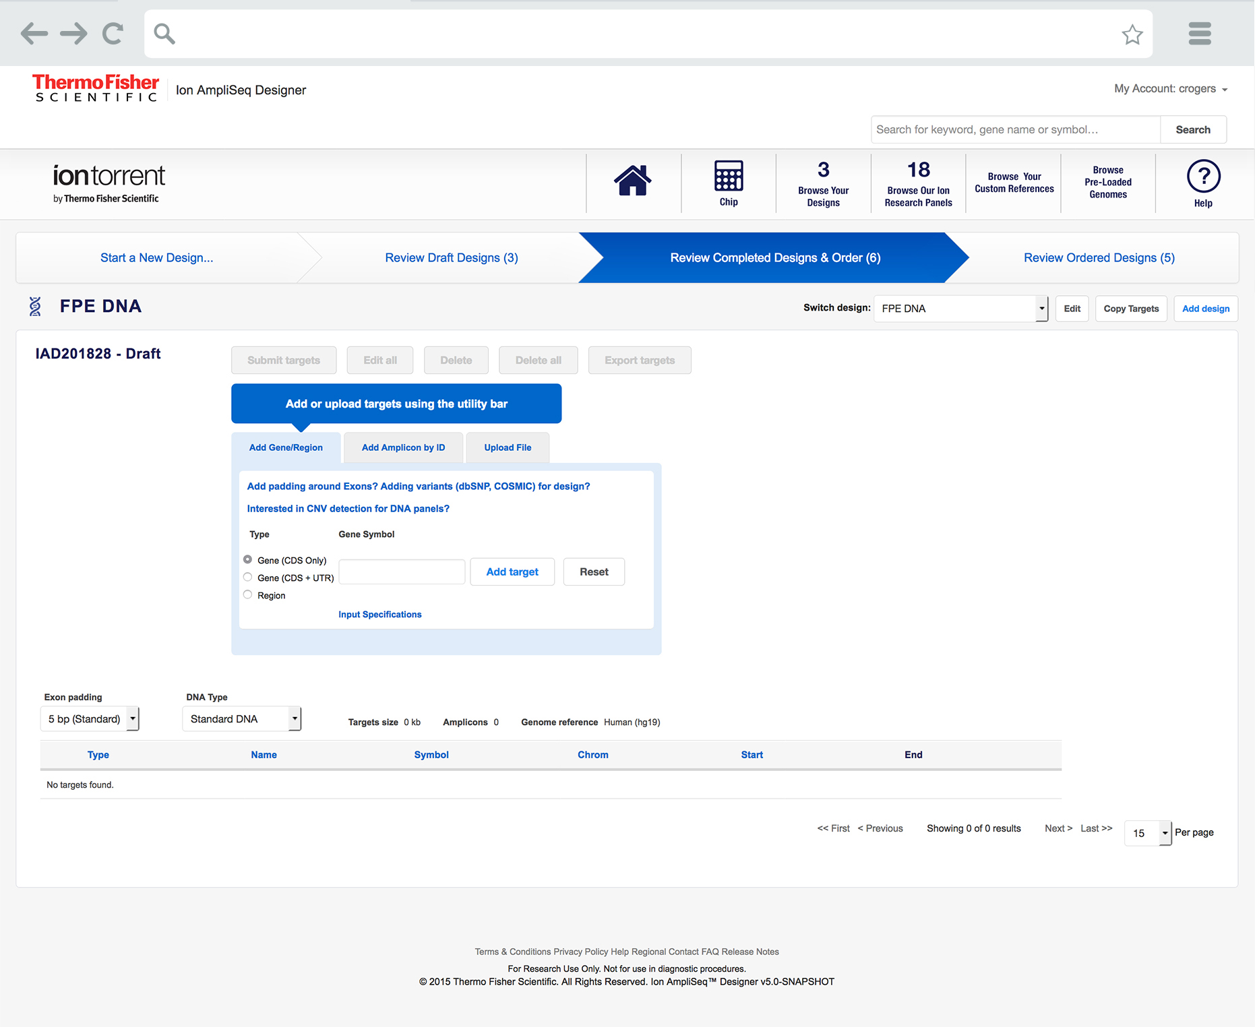
Task: Open Browse Pre-Loaded Genomes
Action: [x=1108, y=183]
